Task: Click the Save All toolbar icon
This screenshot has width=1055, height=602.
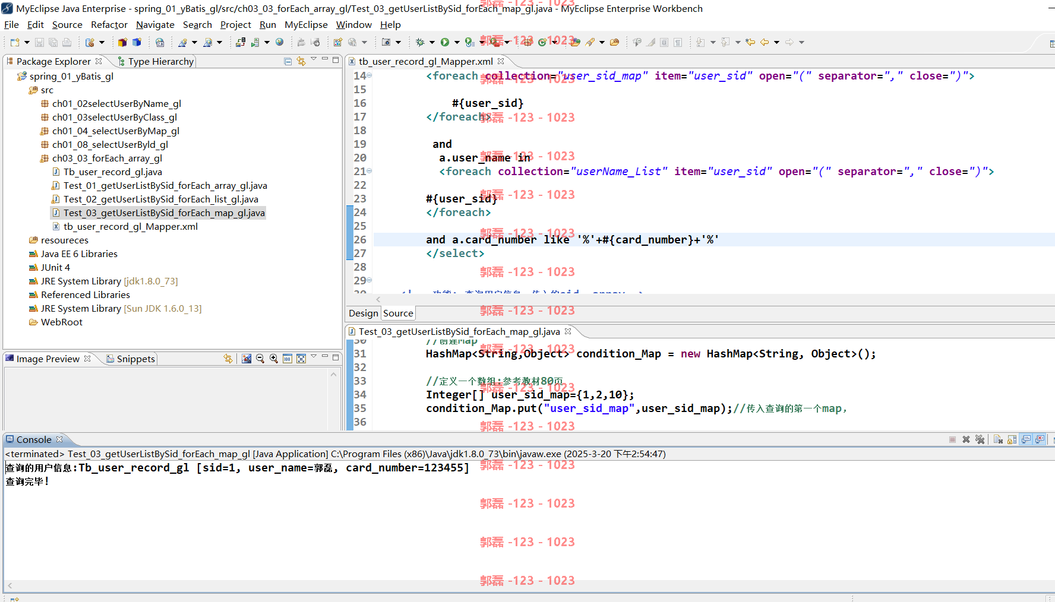Action: coord(53,42)
